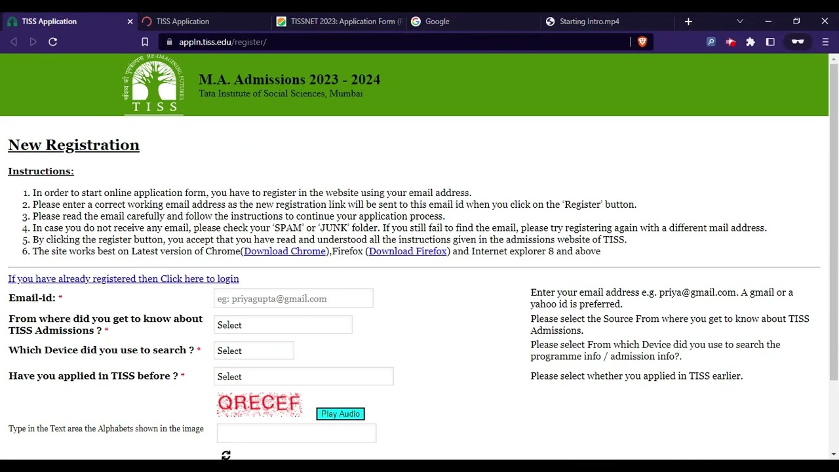Click the TISS logo in header

[154, 85]
